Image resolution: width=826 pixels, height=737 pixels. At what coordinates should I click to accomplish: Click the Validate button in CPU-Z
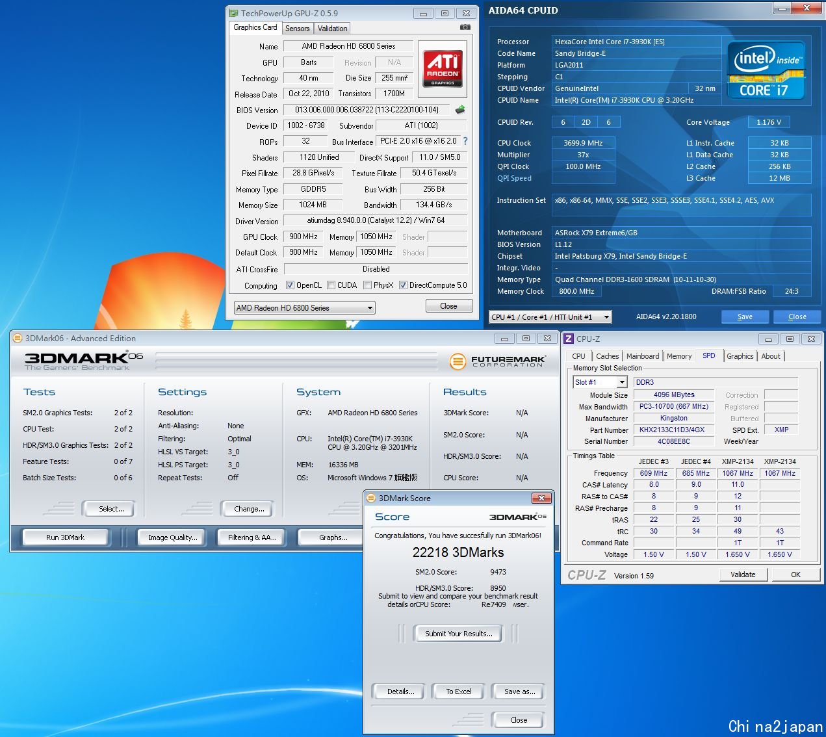tap(743, 575)
